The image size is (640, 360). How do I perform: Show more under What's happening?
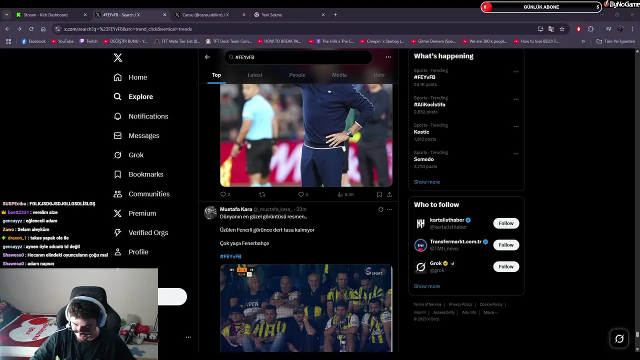[427, 182]
